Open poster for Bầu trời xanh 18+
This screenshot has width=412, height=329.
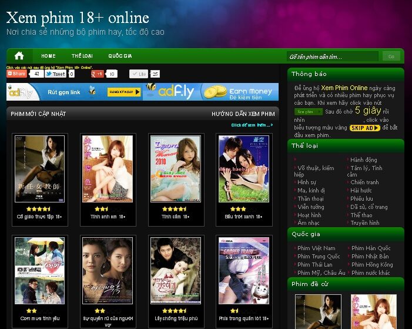pos(244,169)
